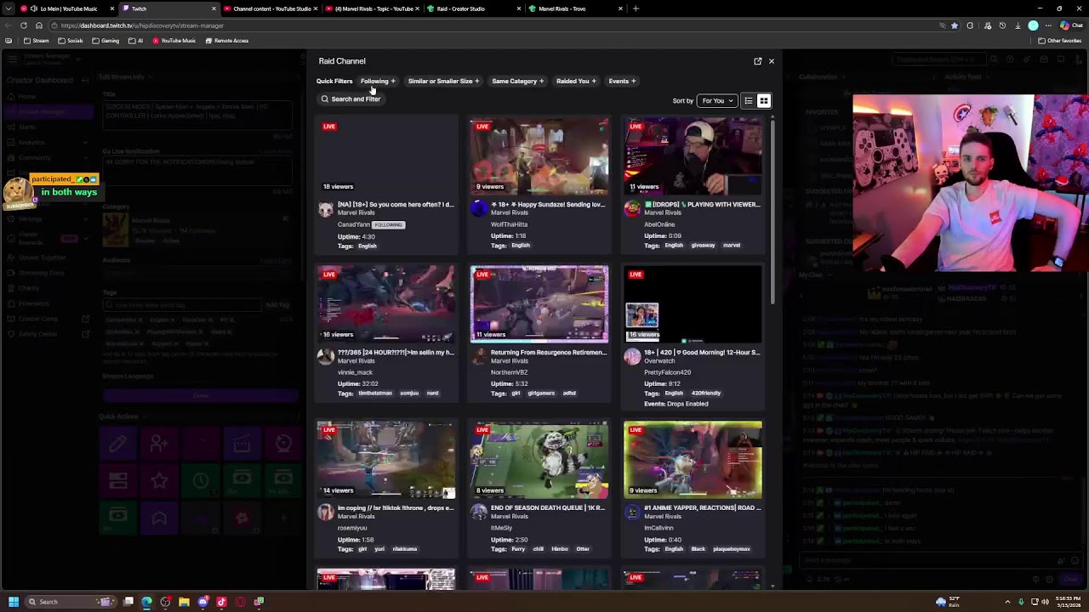Viewport: 1089px width, 612px height.
Task: Click the girlgamers tag on NorthernVBZ
Action: tap(541, 394)
